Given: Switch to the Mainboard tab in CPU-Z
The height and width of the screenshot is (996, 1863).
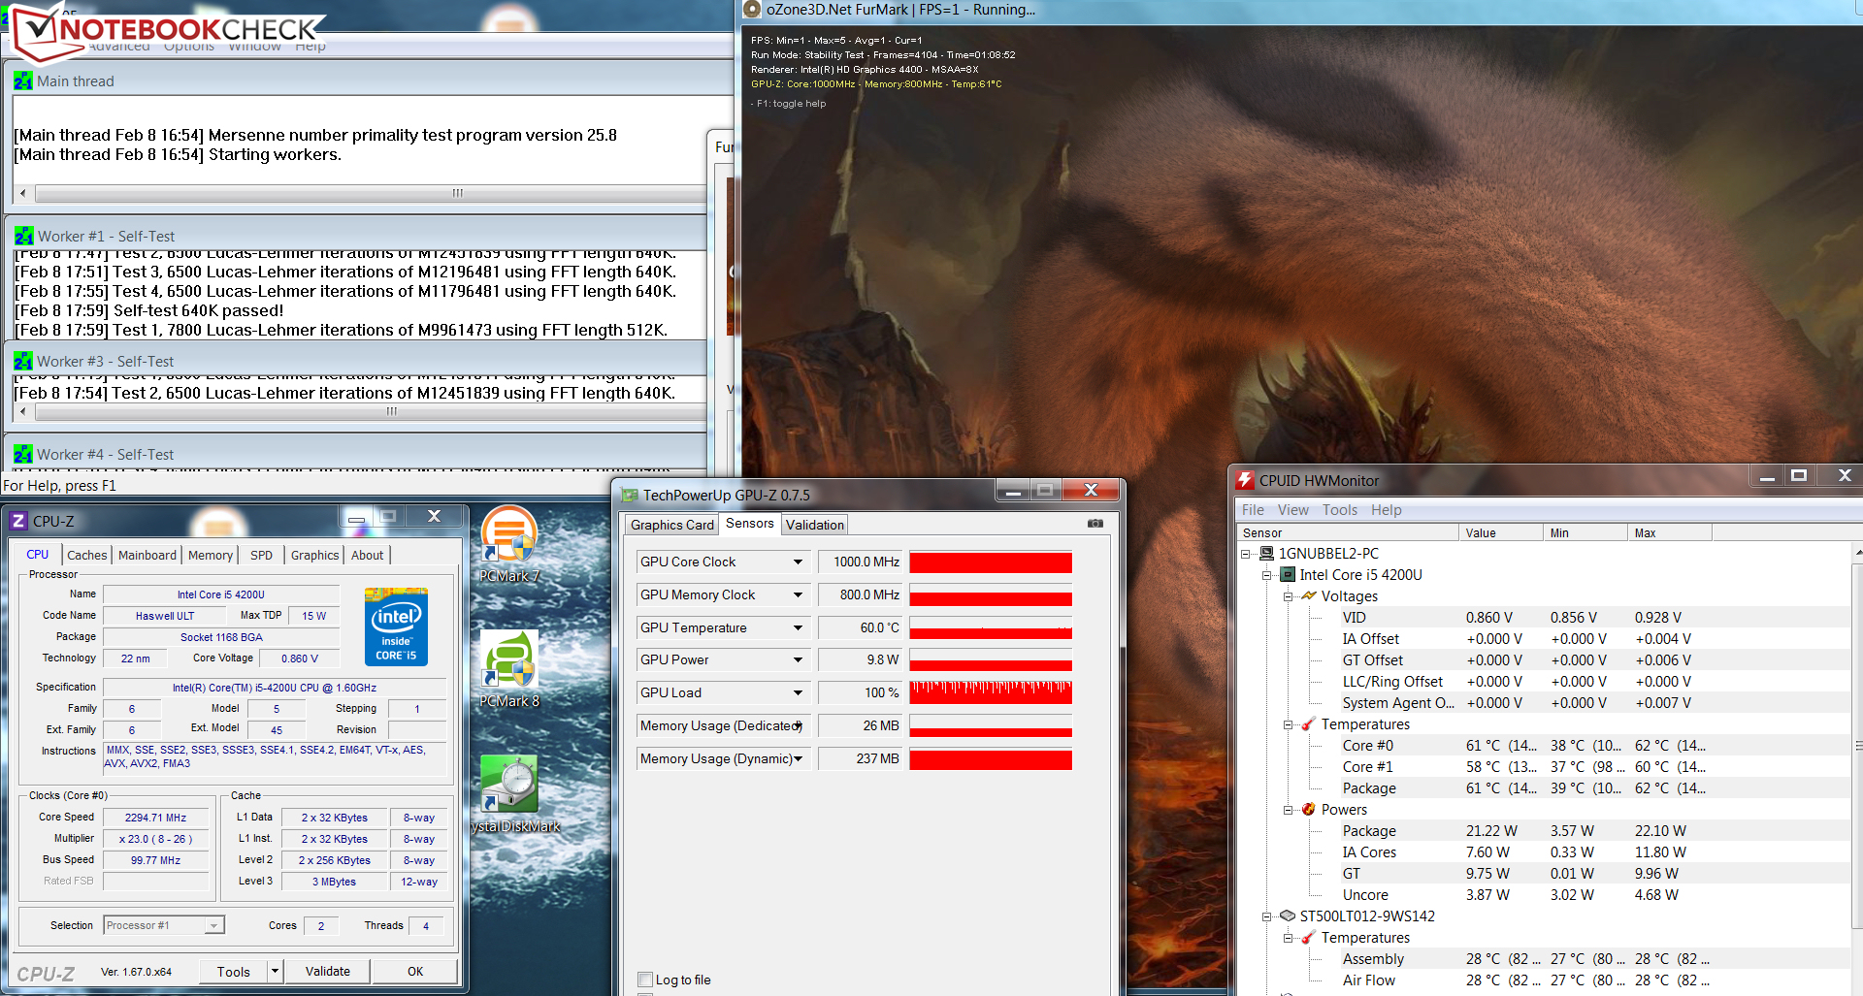Looking at the screenshot, I should pyautogui.click(x=147, y=555).
